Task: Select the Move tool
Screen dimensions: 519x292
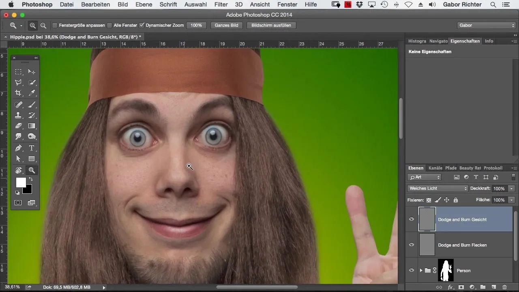Action: pyautogui.click(x=32, y=72)
